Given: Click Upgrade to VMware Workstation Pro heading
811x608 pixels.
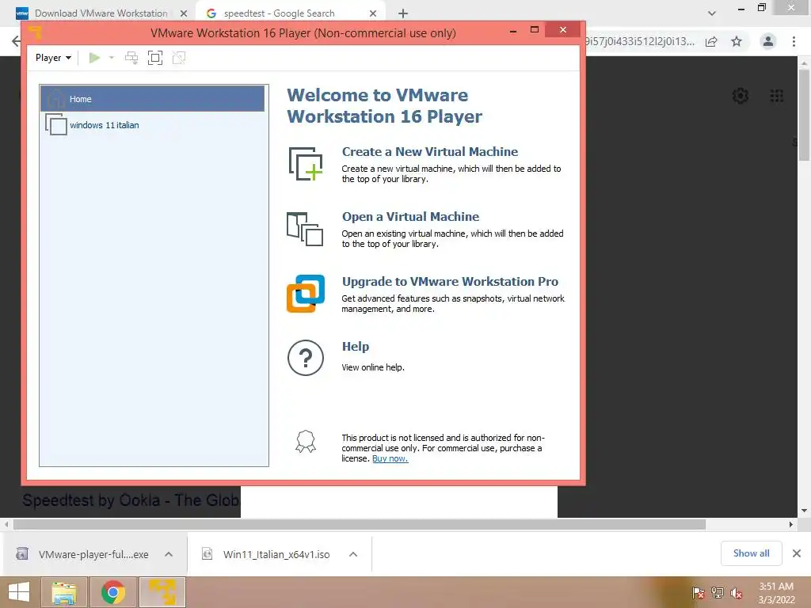Looking at the screenshot, I should 450,281.
